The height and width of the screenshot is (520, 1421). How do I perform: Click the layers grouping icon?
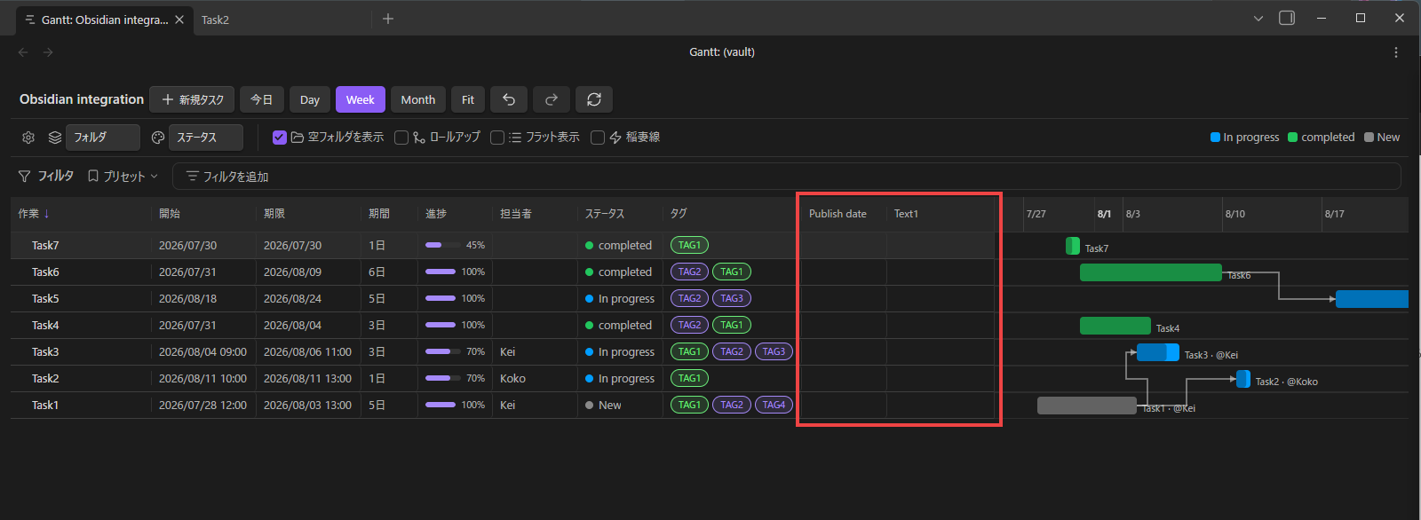[55, 138]
